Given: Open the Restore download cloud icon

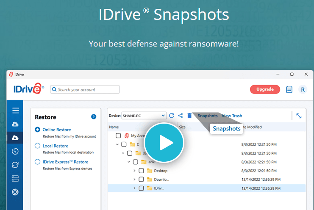Looking at the screenshot, I should click(15, 138).
